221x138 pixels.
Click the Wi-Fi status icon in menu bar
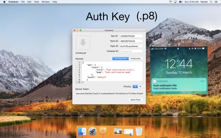coord(170,2)
